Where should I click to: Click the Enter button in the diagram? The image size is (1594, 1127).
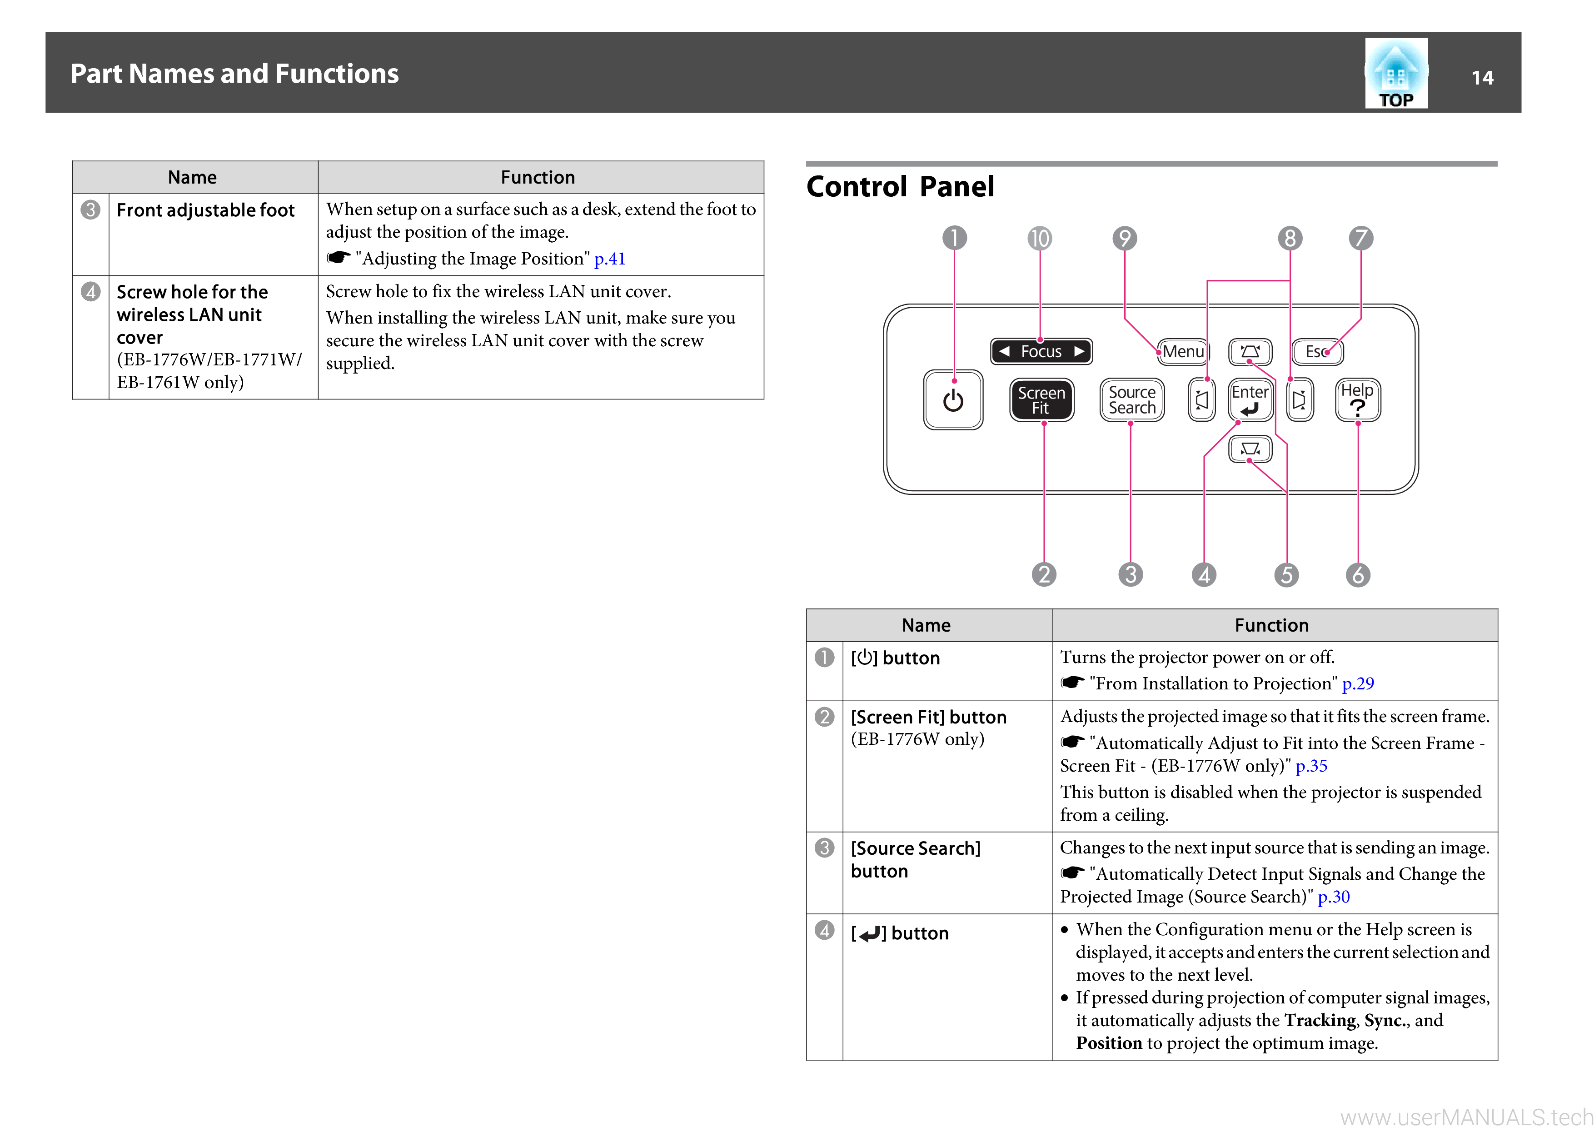tap(1250, 400)
